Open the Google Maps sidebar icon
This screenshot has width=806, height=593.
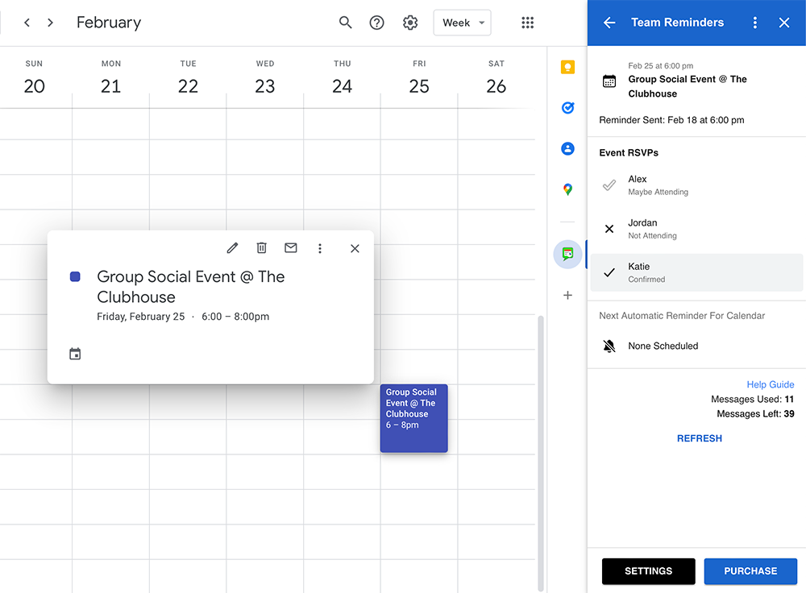(567, 189)
